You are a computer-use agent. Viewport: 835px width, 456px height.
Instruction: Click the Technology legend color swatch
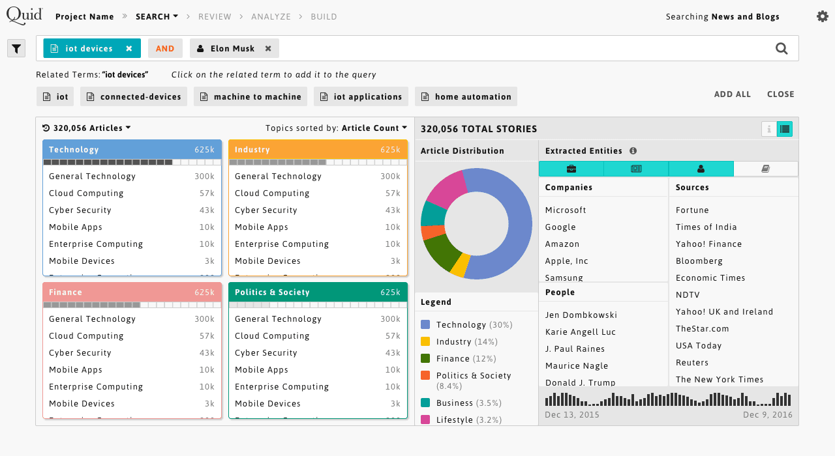[425, 324]
